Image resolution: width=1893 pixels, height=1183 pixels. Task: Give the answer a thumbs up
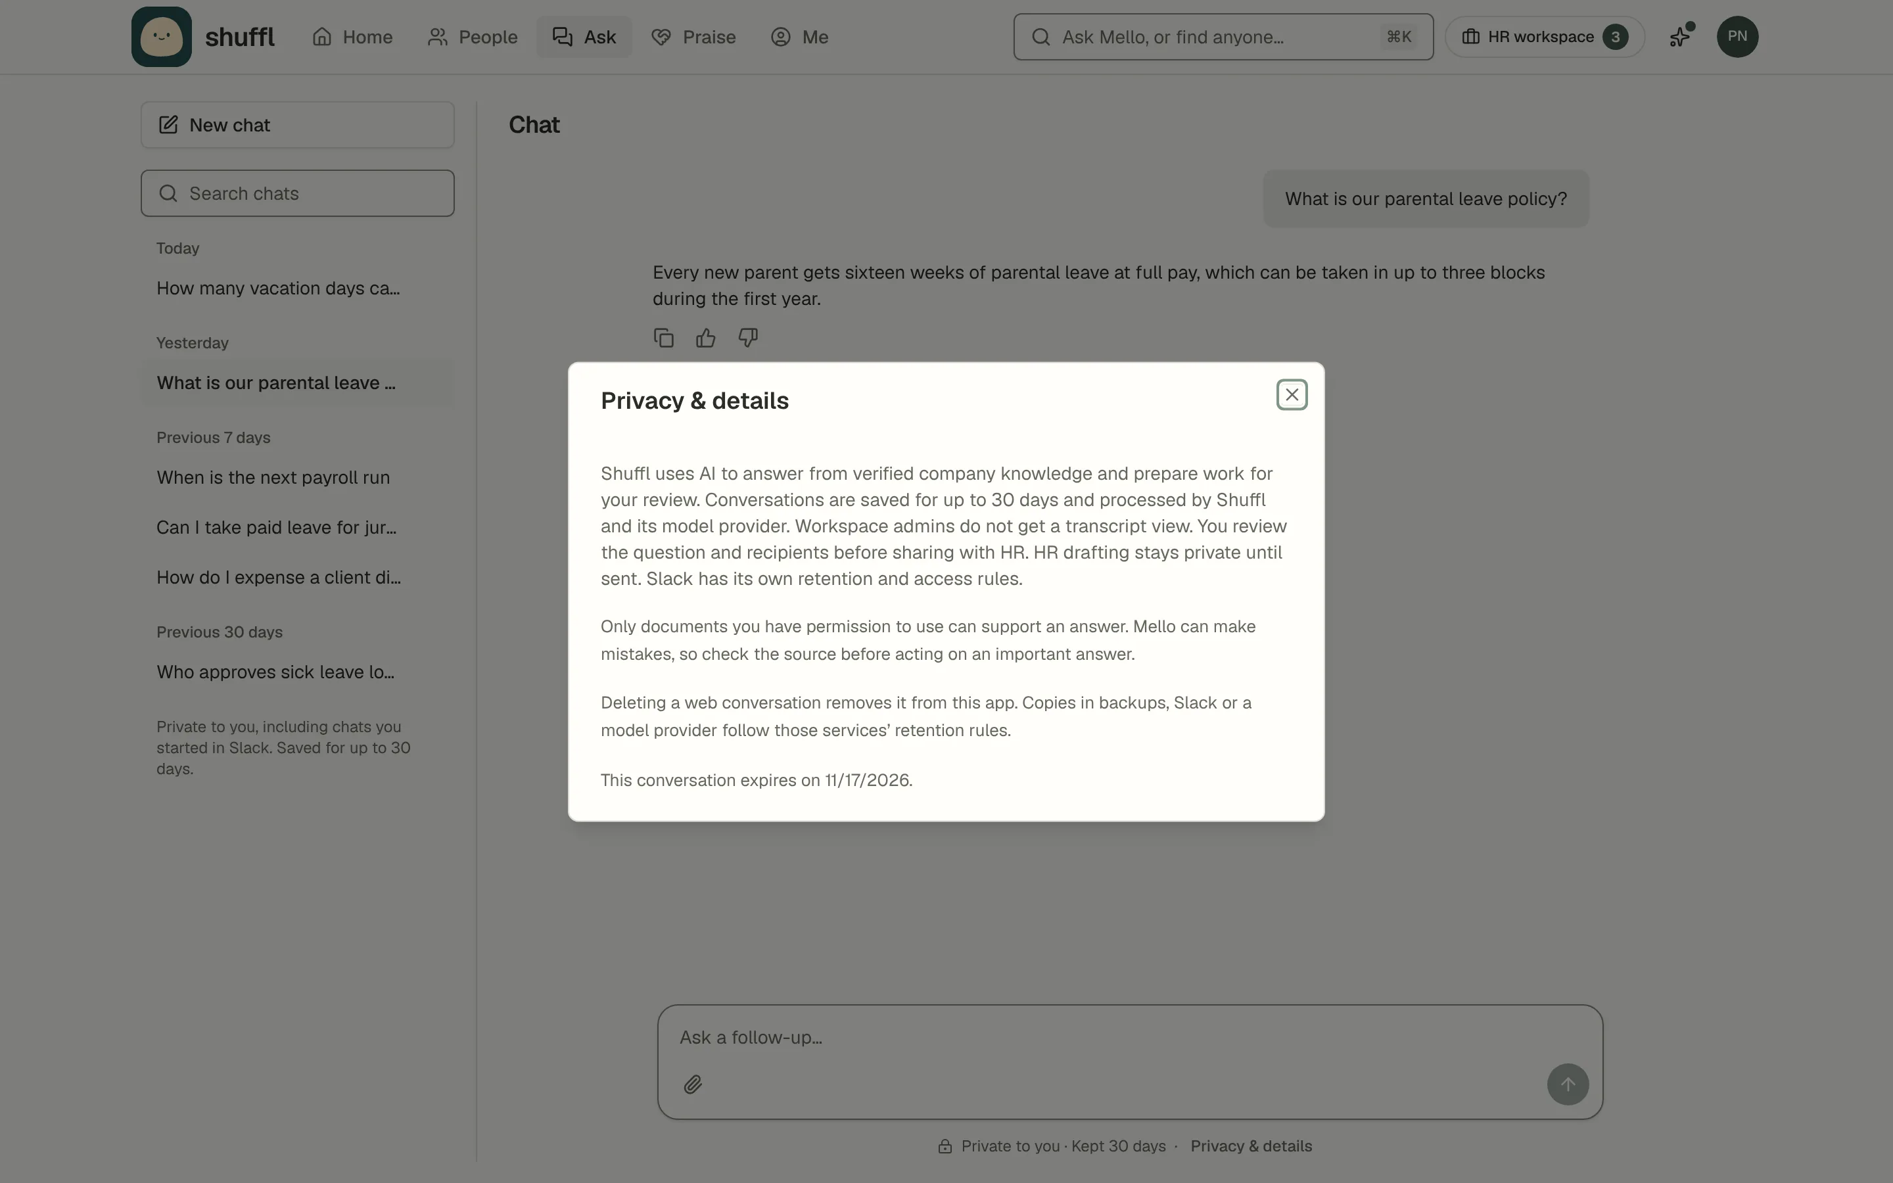tap(705, 338)
